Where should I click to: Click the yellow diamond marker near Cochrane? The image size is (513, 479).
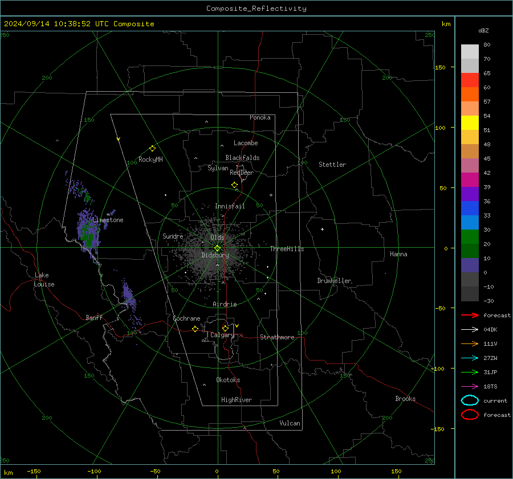(196, 329)
